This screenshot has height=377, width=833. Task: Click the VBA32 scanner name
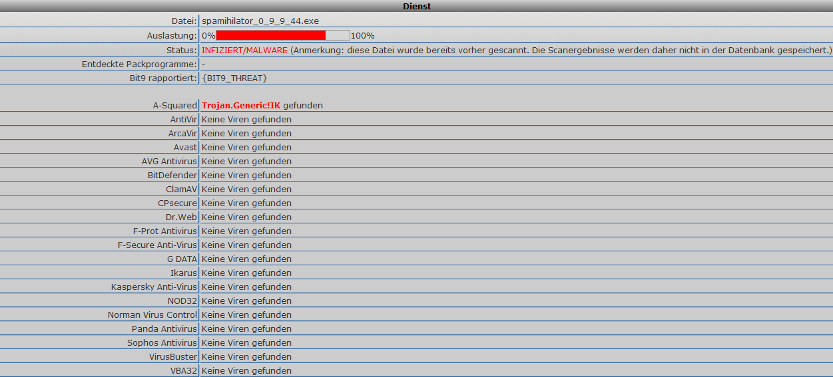(184, 370)
